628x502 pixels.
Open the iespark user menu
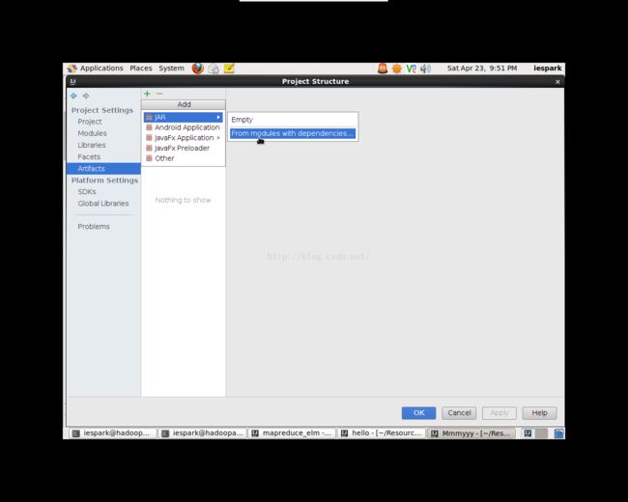[548, 69]
